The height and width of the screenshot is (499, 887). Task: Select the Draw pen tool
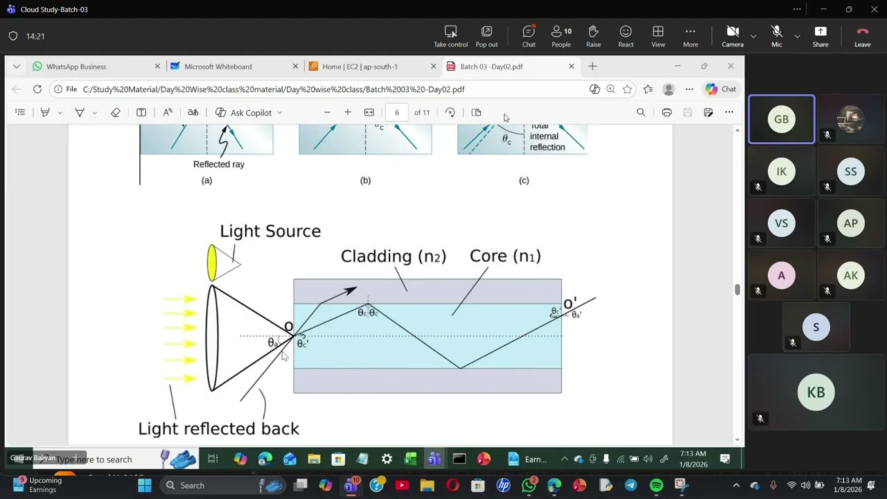tap(80, 112)
